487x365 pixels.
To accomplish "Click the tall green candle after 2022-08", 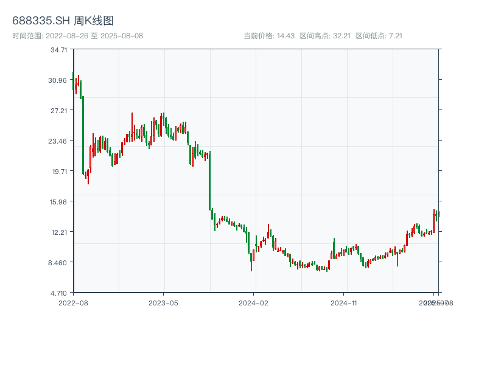I will [83, 135].
